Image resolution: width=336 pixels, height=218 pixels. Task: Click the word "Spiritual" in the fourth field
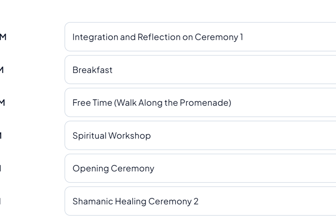[x=89, y=135]
